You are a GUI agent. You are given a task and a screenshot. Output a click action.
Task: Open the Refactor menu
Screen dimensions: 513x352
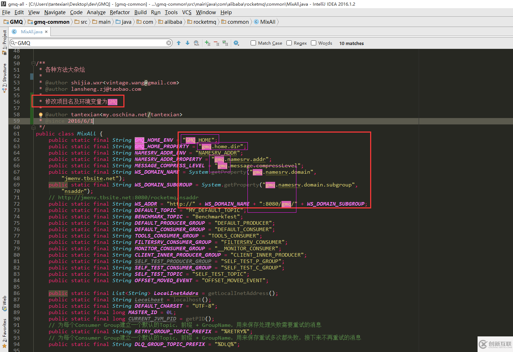click(119, 12)
